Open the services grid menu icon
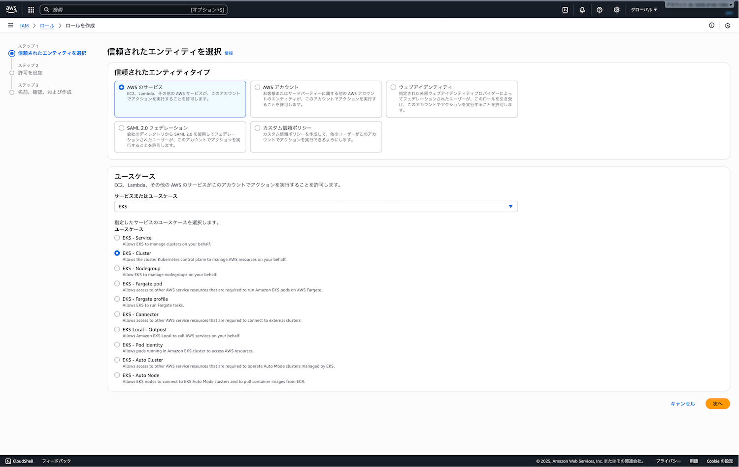 (x=31, y=10)
